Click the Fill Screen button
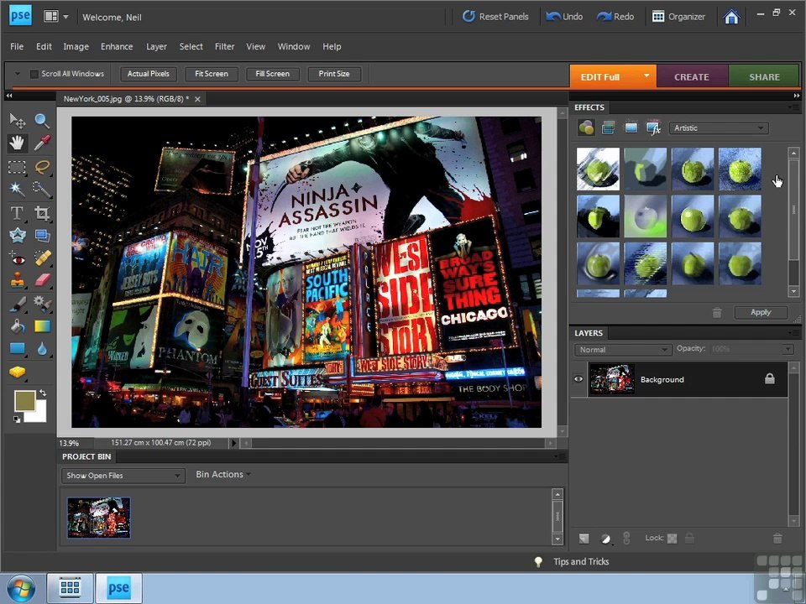 pos(272,74)
